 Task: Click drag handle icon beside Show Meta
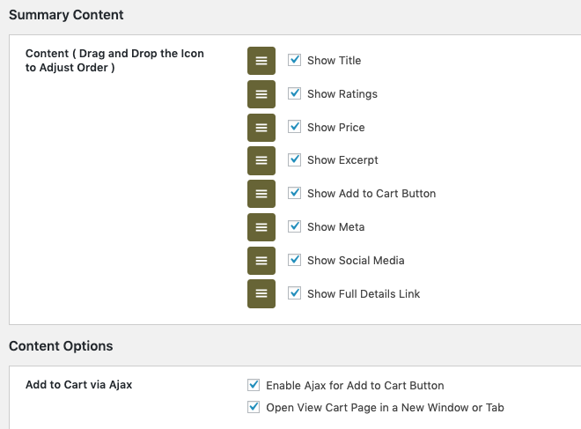[x=261, y=227]
